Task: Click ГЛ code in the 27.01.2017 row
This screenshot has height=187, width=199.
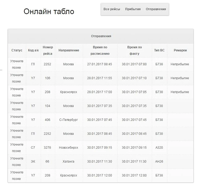Action: click(x=33, y=64)
